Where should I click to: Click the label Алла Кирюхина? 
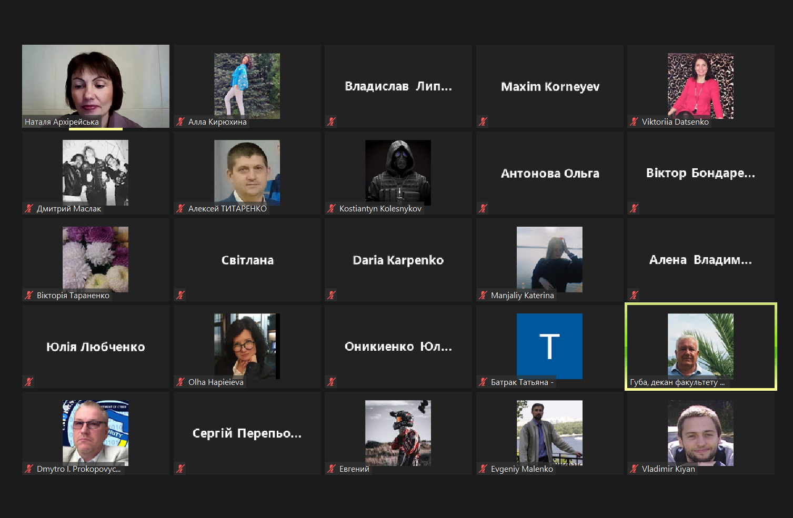(217, 122)
